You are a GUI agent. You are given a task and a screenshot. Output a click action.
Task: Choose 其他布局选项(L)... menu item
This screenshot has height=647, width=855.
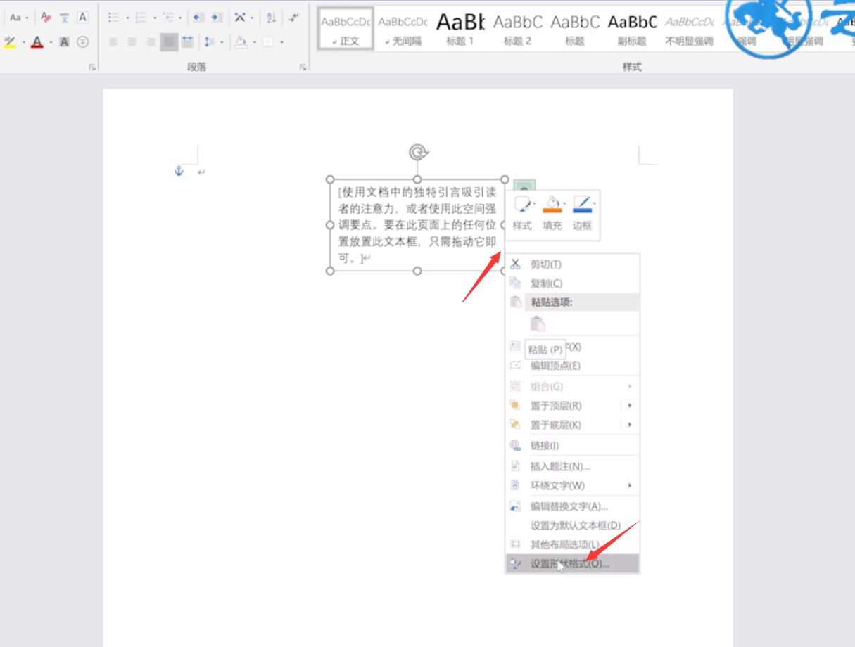tap(572, 544)
